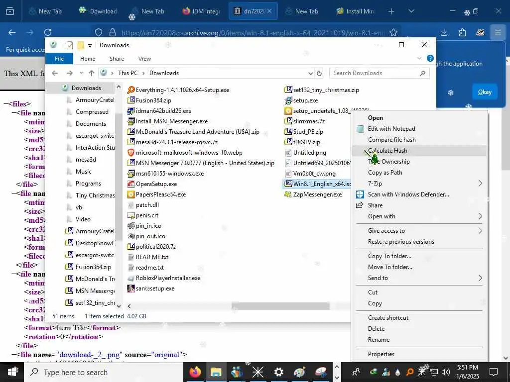Click the Properties checkmark in quick access toolbar

pos(69,45)
